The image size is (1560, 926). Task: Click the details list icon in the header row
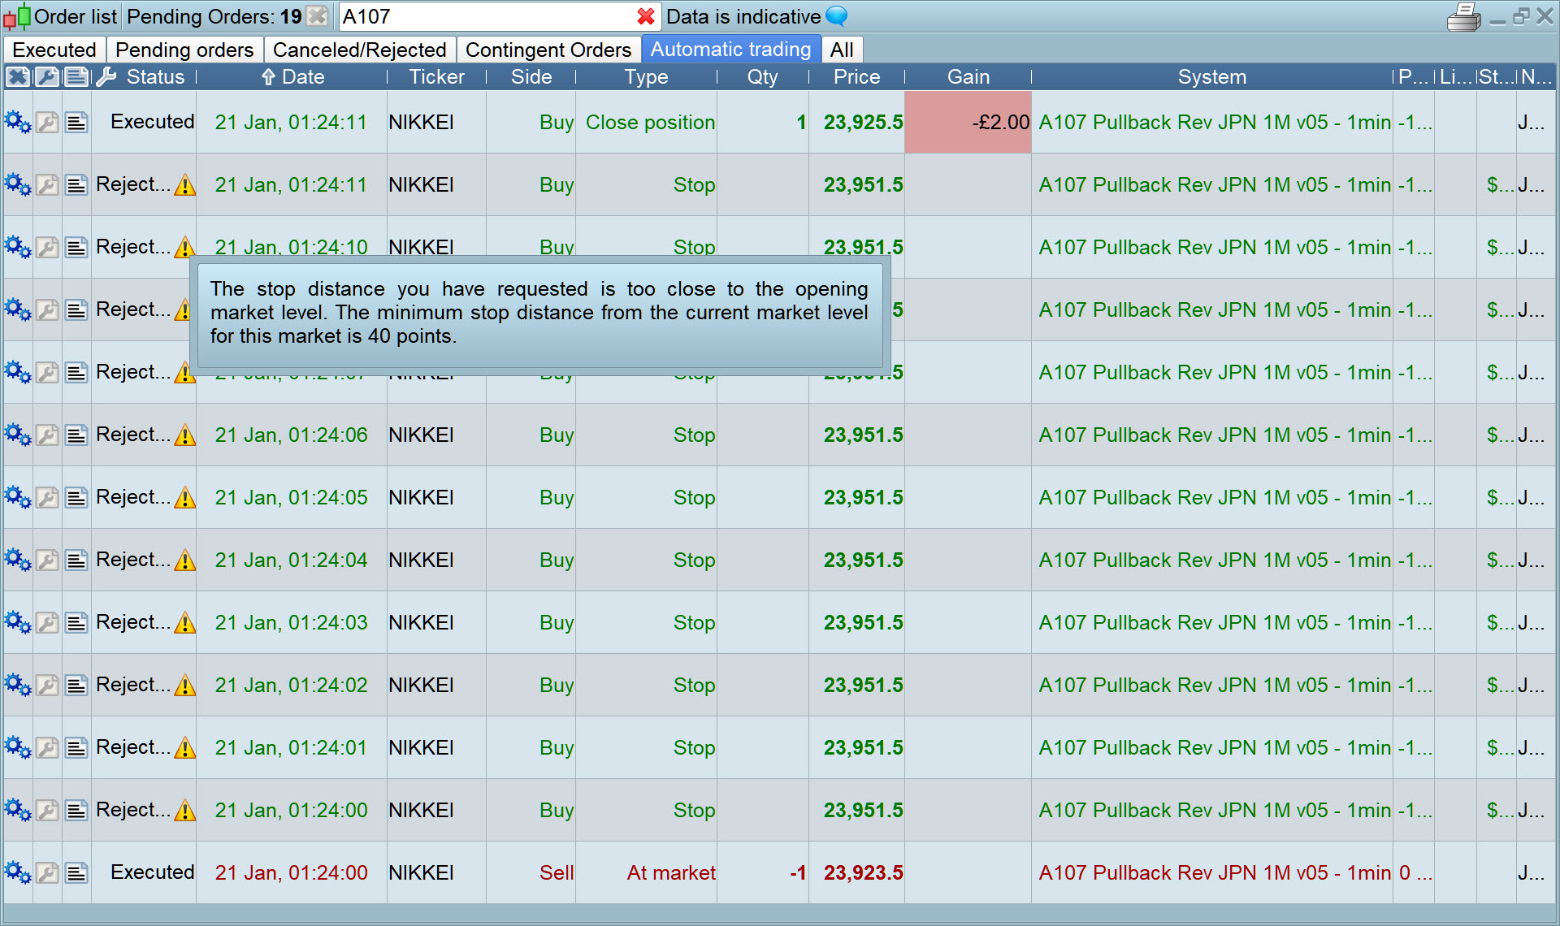[x=76, y=77]
